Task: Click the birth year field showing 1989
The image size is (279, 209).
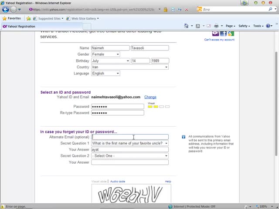Action: pos(160,61)
